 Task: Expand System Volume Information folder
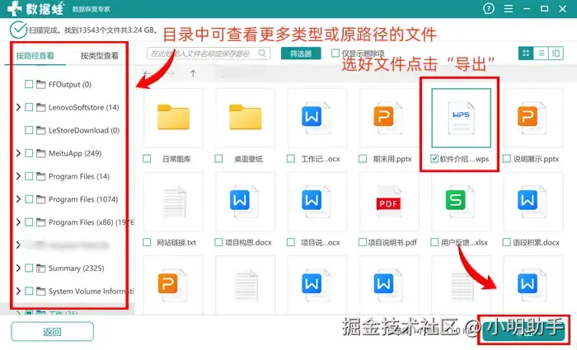coord(18,292)
